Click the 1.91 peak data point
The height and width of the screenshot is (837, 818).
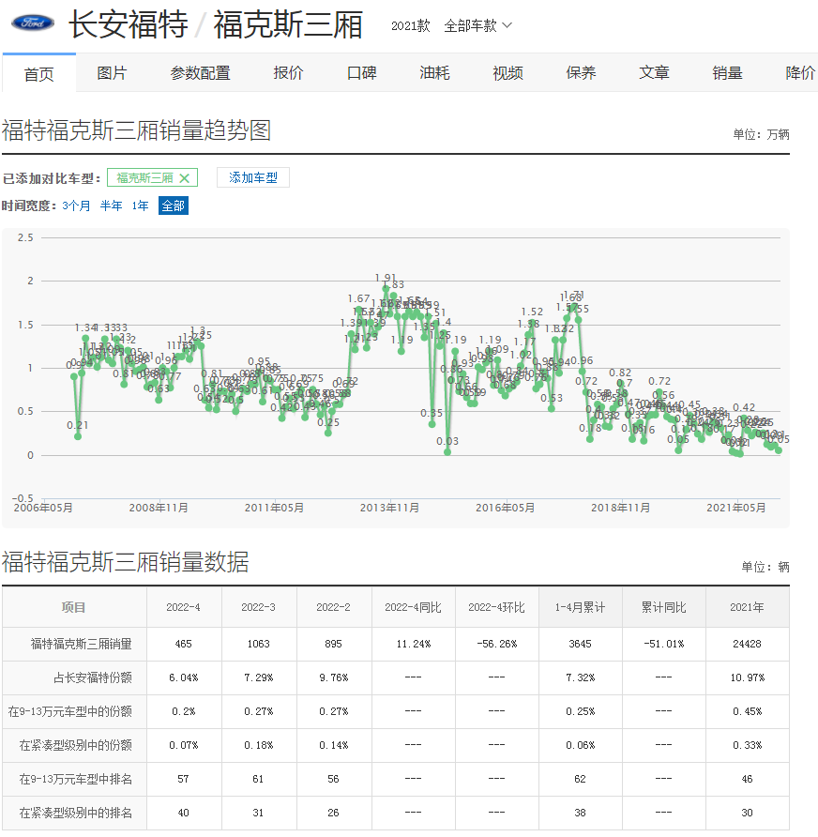click(386, 290)
